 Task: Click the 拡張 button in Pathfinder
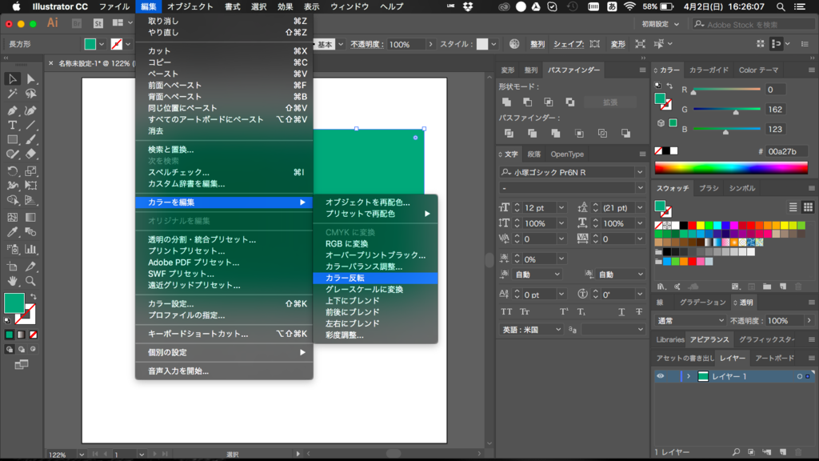click(x=610, y=102)
